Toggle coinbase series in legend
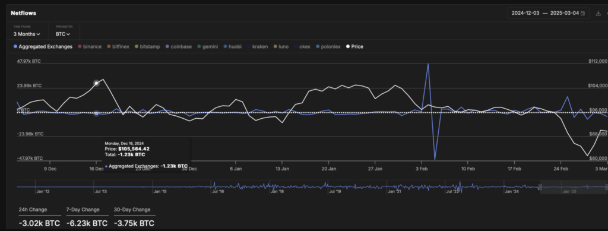This screenshot has height=231, width=608. pyautogui.click(x=178, y=46)
